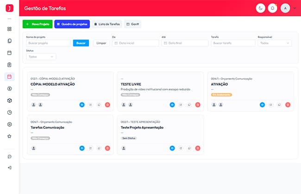301x194 pixels.
Task: Open the pie chart reports icon
Action: point(9,113)
